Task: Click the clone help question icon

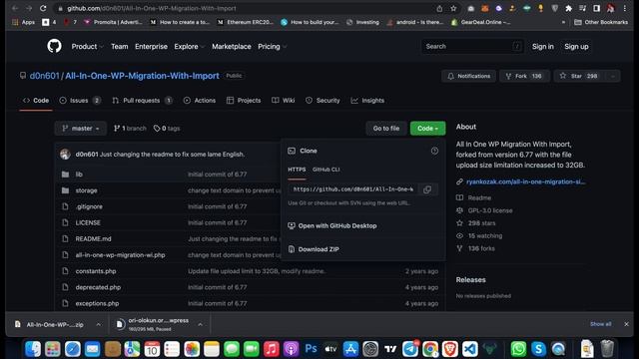Action: pyautogui.click(x=434, y=151)
